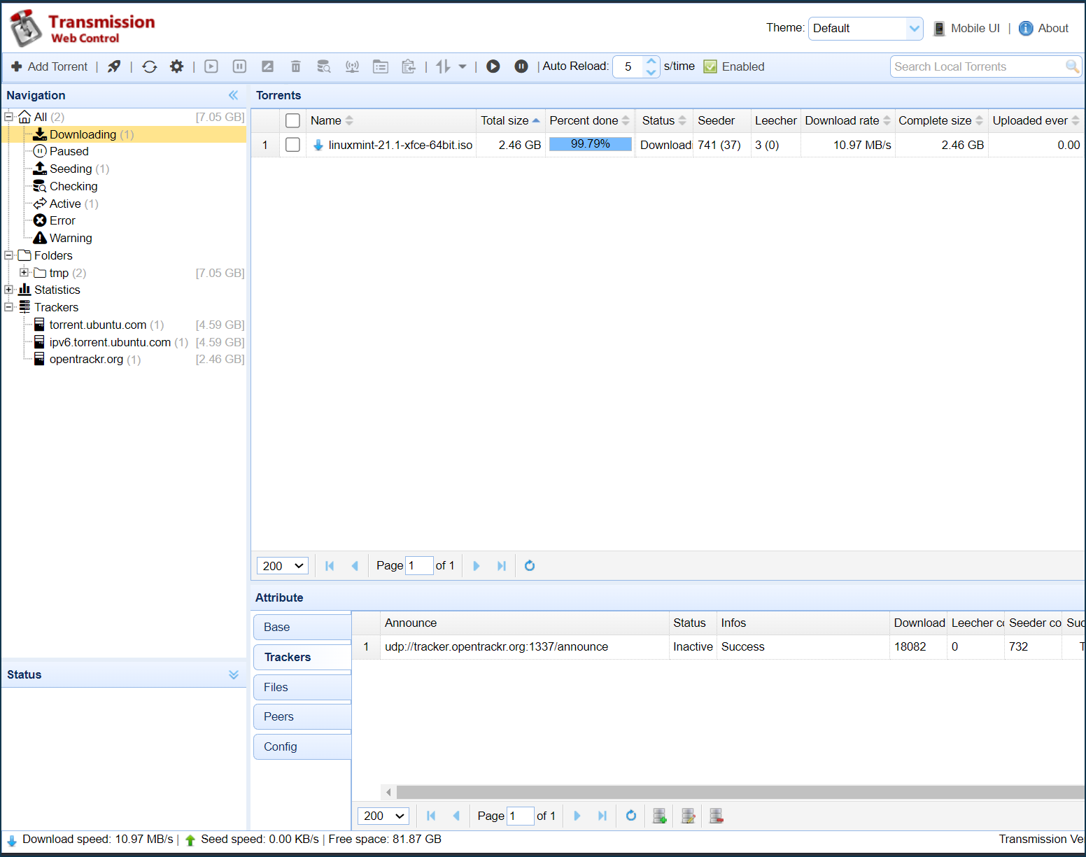The image size is (1086, 857).
Task: Select torrent.ubuntu.com tracker
Action: 99,325
